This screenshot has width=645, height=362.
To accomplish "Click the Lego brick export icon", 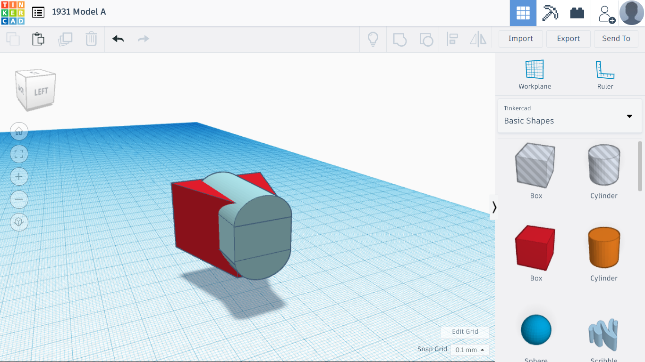I will click(x=577, y=13).
